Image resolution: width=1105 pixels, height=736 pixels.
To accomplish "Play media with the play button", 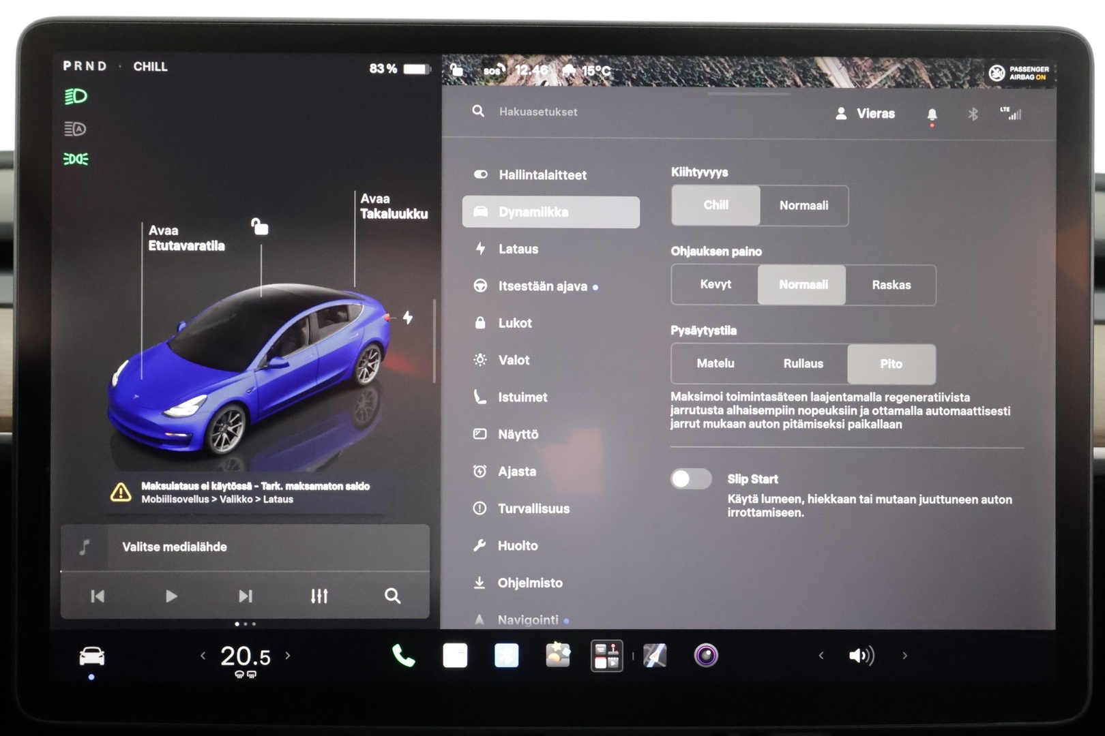I will (x=171, y=596).
